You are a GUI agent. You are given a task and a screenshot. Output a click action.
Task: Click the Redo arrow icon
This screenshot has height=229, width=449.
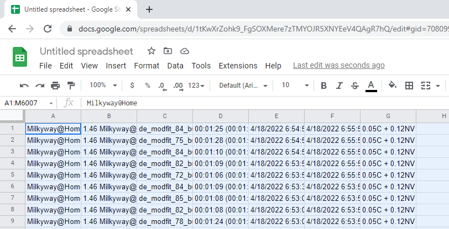point(40,86)
